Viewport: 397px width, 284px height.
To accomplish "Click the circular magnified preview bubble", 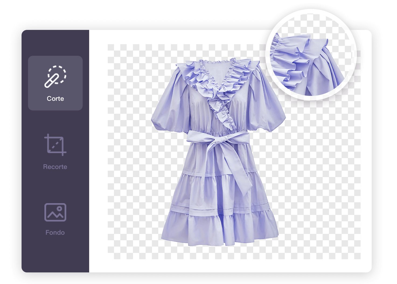I will point(311,54).
